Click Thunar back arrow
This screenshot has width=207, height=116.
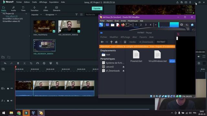pos(102,42)
